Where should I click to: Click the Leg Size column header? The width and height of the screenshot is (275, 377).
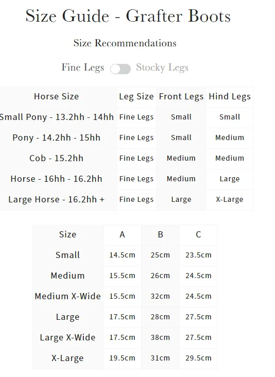coord(136,96)
